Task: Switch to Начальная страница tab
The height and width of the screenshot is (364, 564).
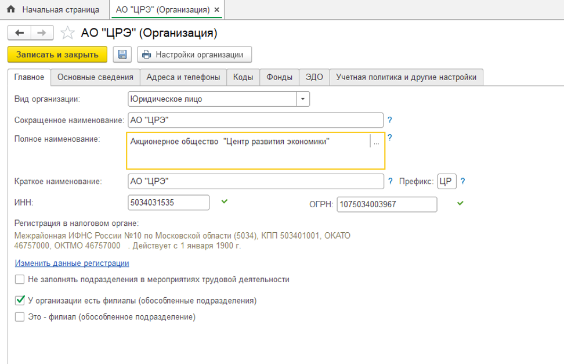Action: point(55,10)
